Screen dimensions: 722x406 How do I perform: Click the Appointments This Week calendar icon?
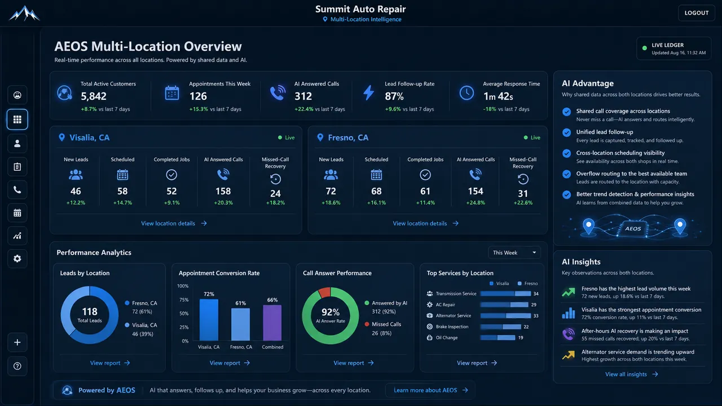coord(172,93)
